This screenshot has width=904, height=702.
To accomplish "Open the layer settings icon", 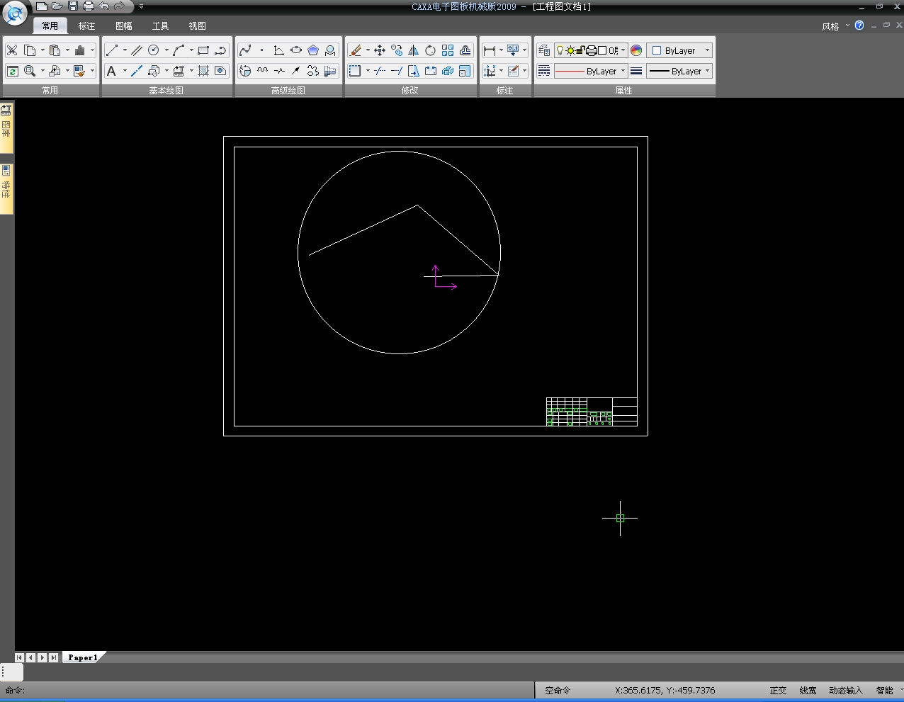I will pyautogui.click(x=544, y=50).
